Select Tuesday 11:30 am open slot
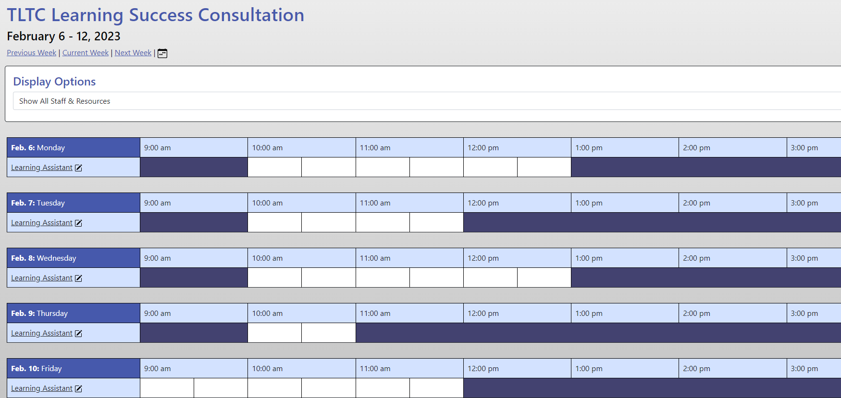The image size is (841, 398). tap(436, 222)
